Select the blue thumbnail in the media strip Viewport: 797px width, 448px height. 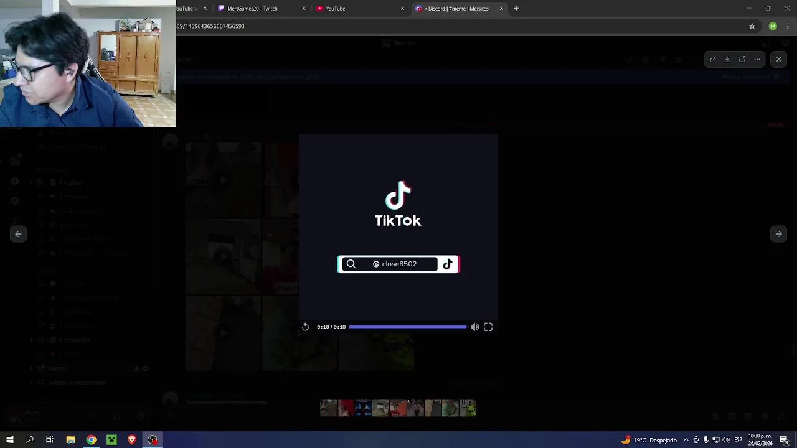point(363,408)
